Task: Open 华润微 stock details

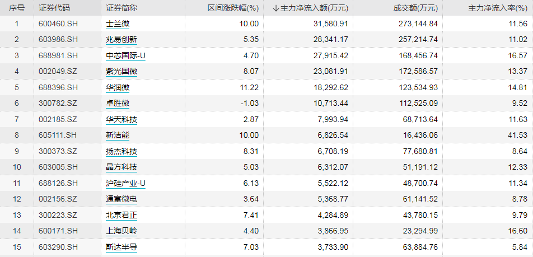Action: pyautogui.click(x=118, y=88)
